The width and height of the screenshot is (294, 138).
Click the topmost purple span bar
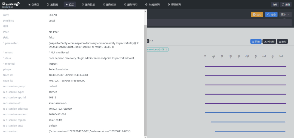pyautogui.click(x=245, y=66)
